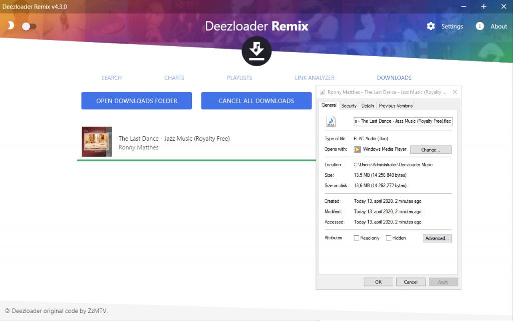Screen dimensions: 513x321
Task: Go to the LINK ANALYZER tab
Action: coord(315,78)
